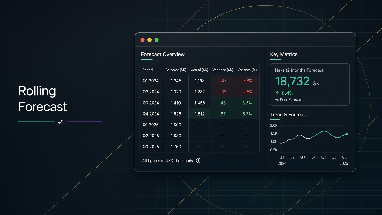Click the -33 variance cell
The width and height of the screenshot is (382, 215).
(223, 92)
